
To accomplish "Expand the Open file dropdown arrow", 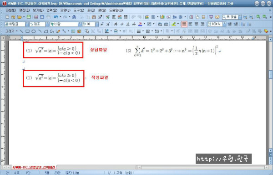I will [x=24, y=17].
